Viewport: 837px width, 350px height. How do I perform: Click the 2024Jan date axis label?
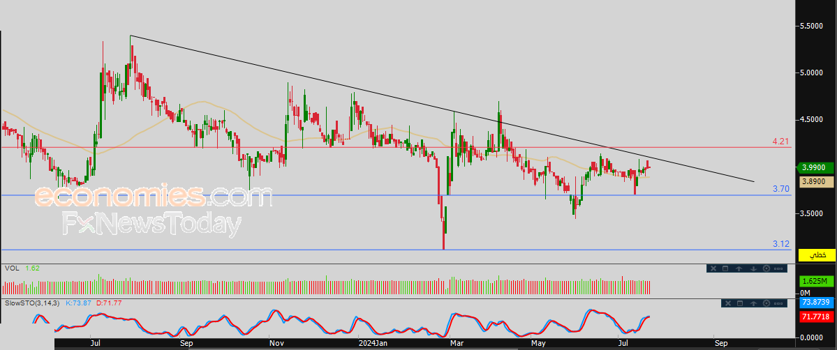(372, 342)
